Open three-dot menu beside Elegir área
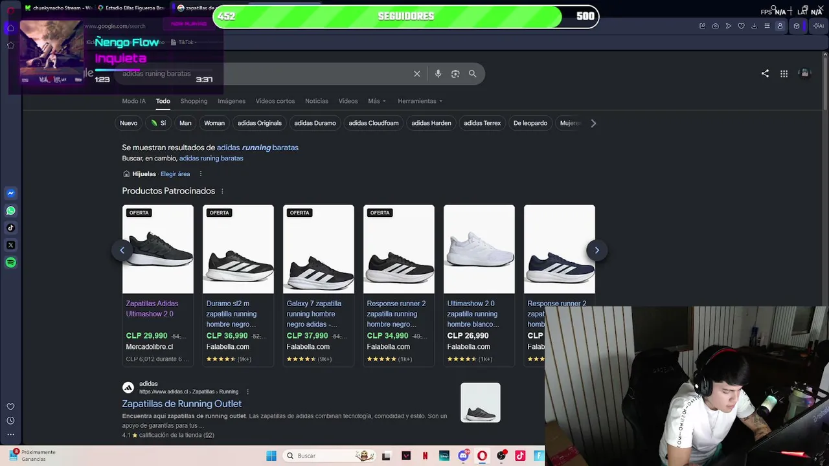 tap(201, 174)
